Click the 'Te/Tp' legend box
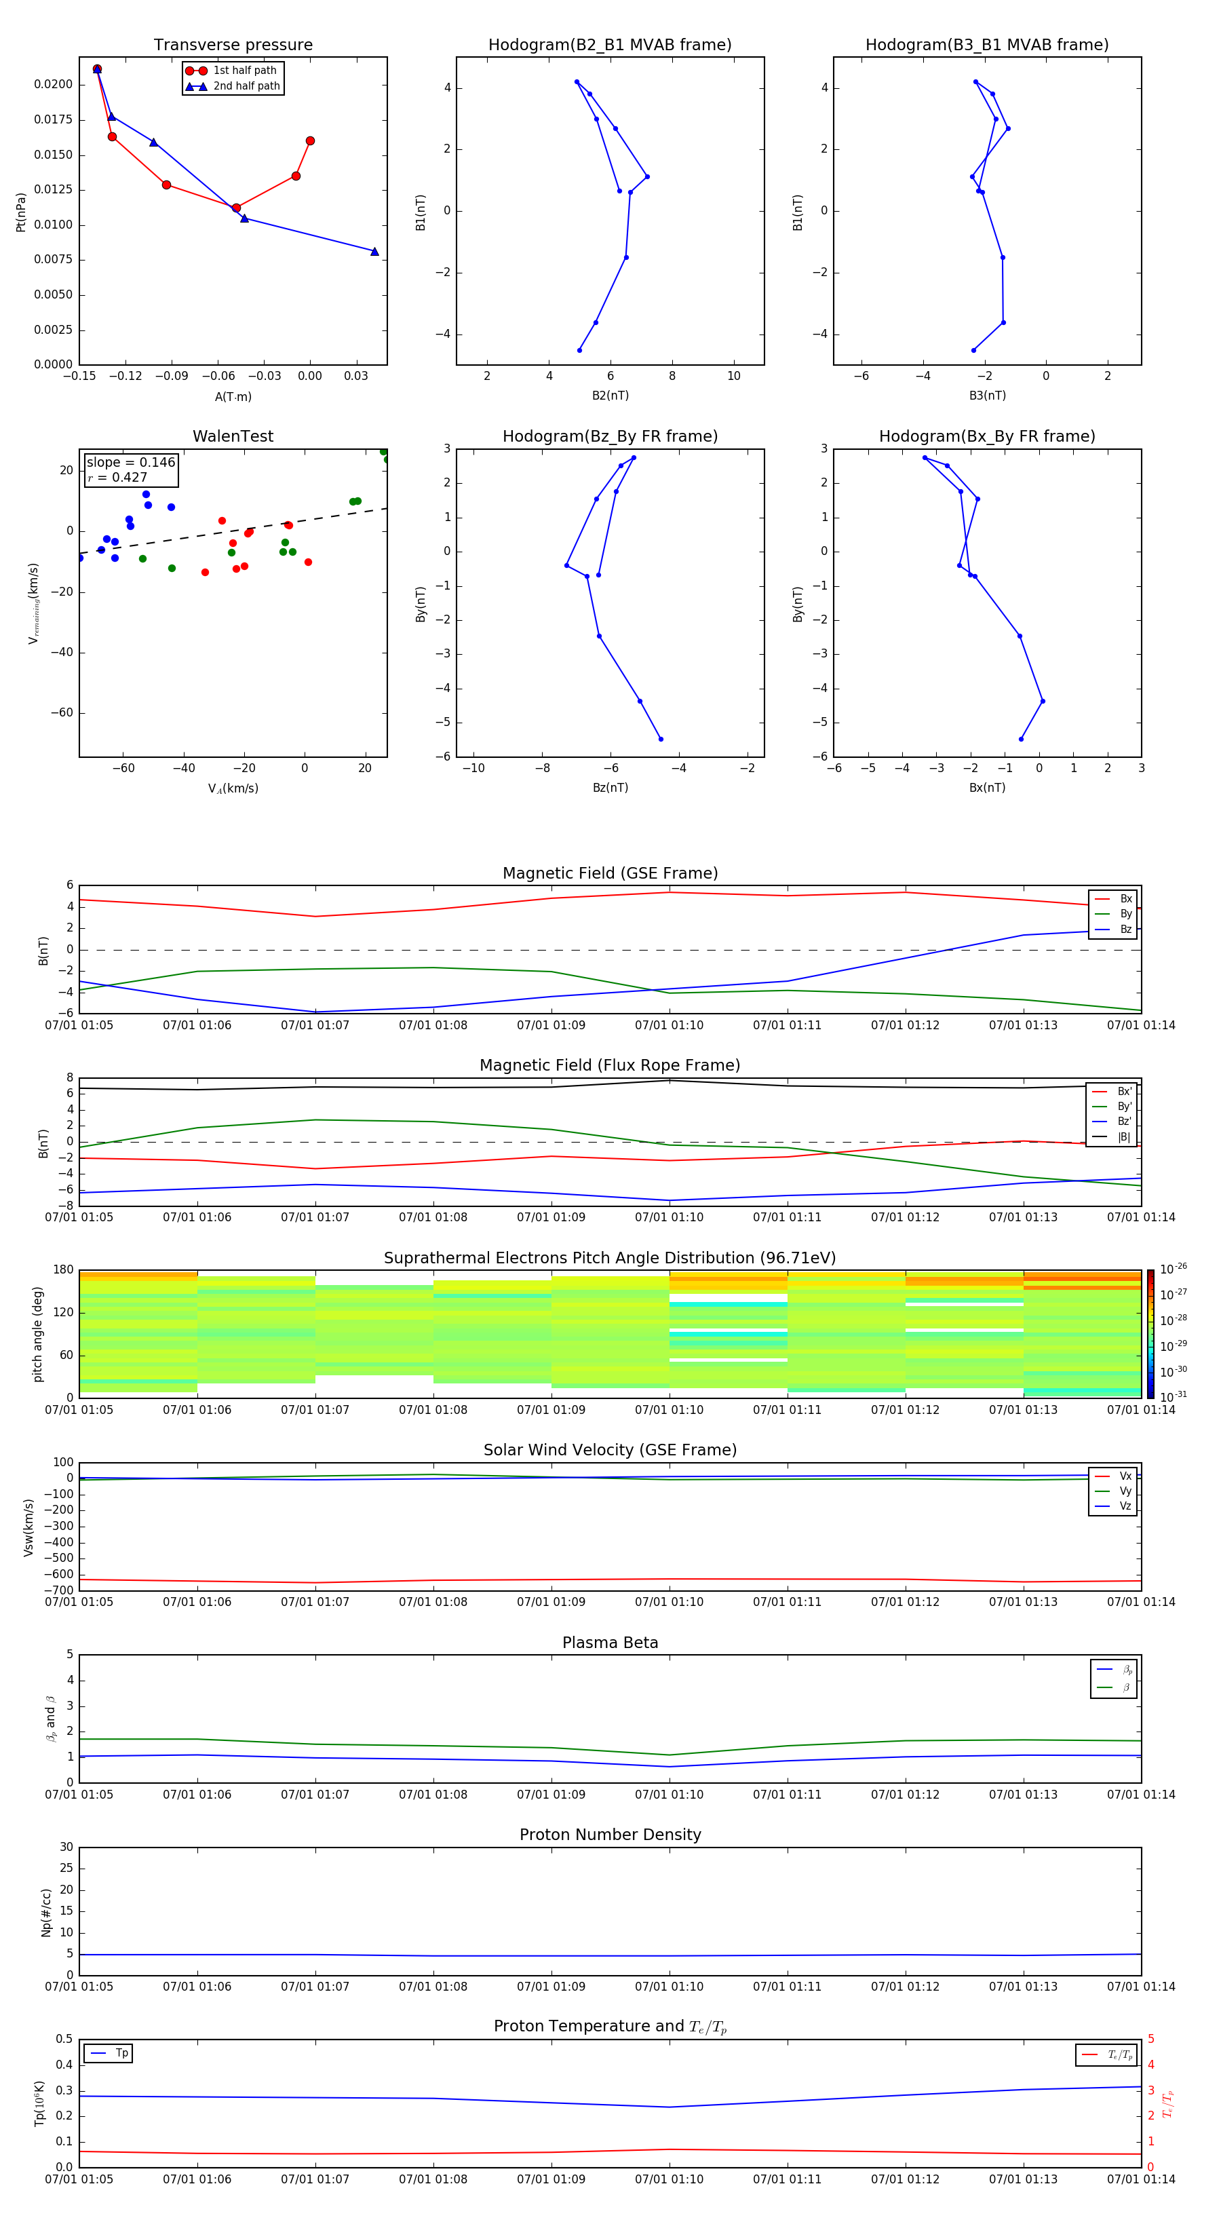1221x2239 pixels. point(1106,2054)
